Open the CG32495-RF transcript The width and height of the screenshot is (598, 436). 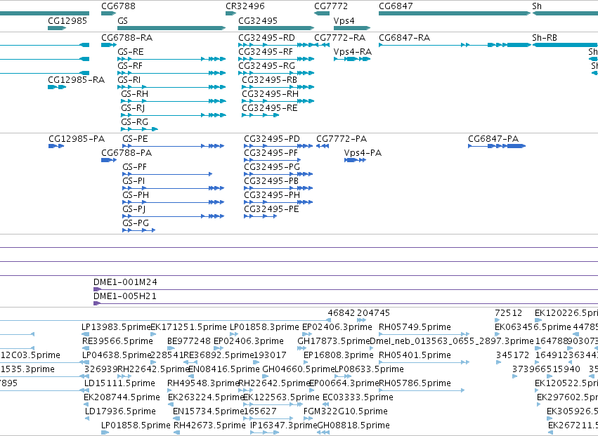(276, 59)
